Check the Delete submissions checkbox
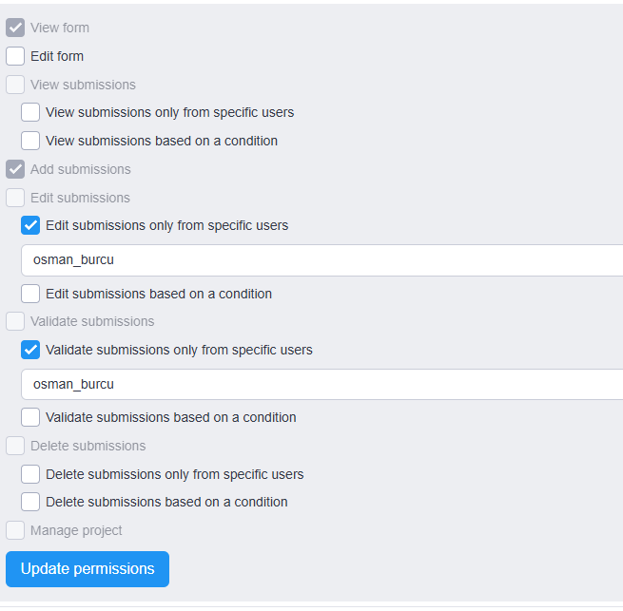The image size is (623, 611). (x=15, y=446)
